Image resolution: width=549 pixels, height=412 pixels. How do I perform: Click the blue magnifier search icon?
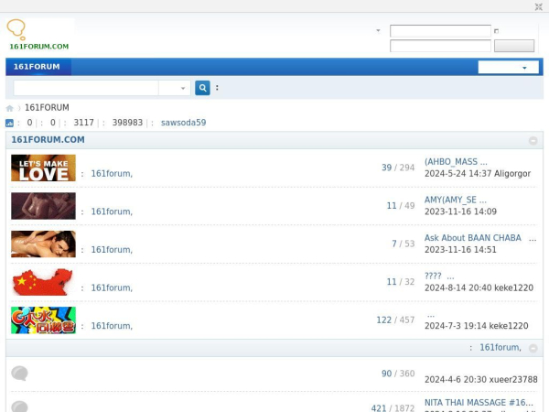[202, 88]
